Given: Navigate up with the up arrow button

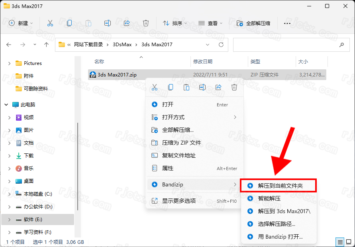Looking at the screenshot, I should click(47, 45).
